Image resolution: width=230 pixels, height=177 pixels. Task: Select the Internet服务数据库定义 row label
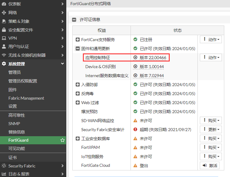[107, 76]
